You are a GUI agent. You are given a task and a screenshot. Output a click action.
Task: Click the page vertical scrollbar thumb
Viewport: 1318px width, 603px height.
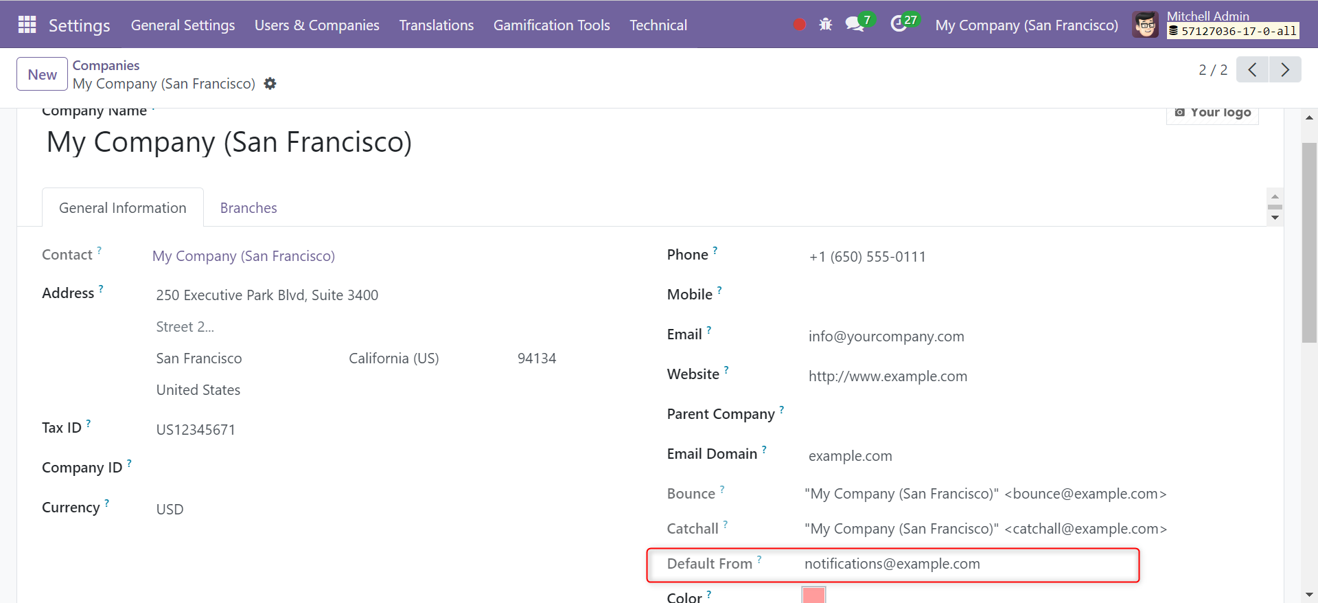click(x=1309, y=242)
